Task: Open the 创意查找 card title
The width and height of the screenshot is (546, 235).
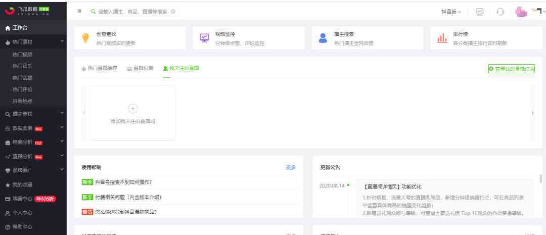Action: (x=106, y=34)
